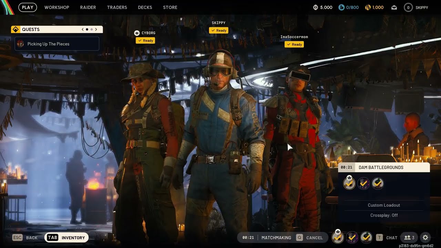This screenshot has width=441, height=248.
Task: Click the leader avatar in bottom bar
Action: (338, 237)
